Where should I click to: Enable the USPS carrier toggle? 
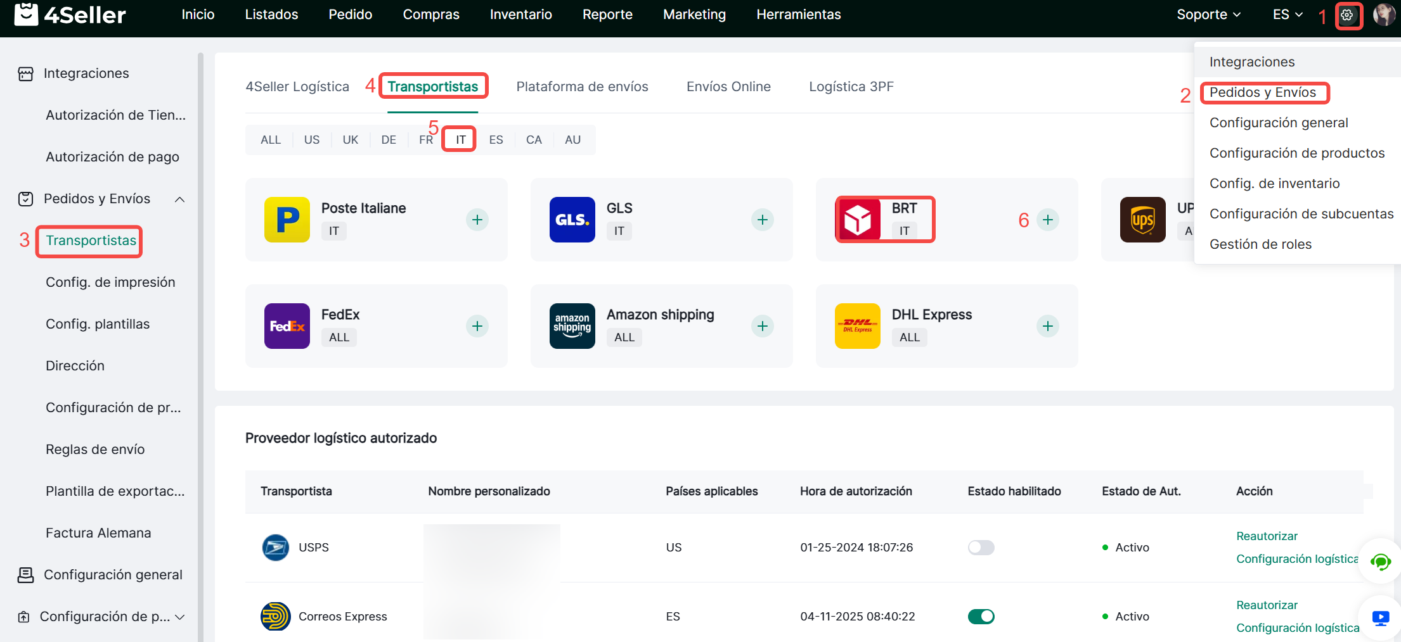coord(981,548)
